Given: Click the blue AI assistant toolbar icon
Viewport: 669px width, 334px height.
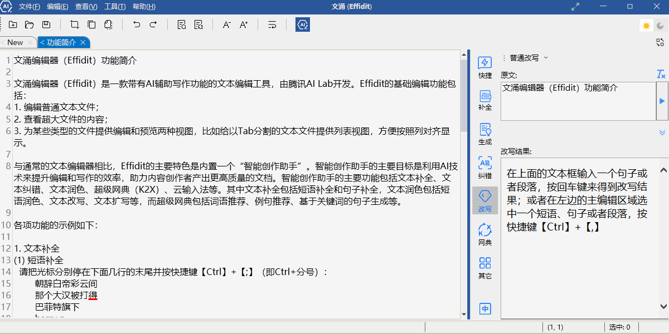Looking at the screenshot, I should [302, 24].
